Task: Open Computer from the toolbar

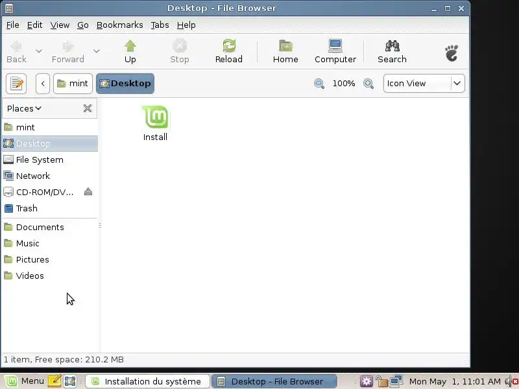Action: (335, 51)
